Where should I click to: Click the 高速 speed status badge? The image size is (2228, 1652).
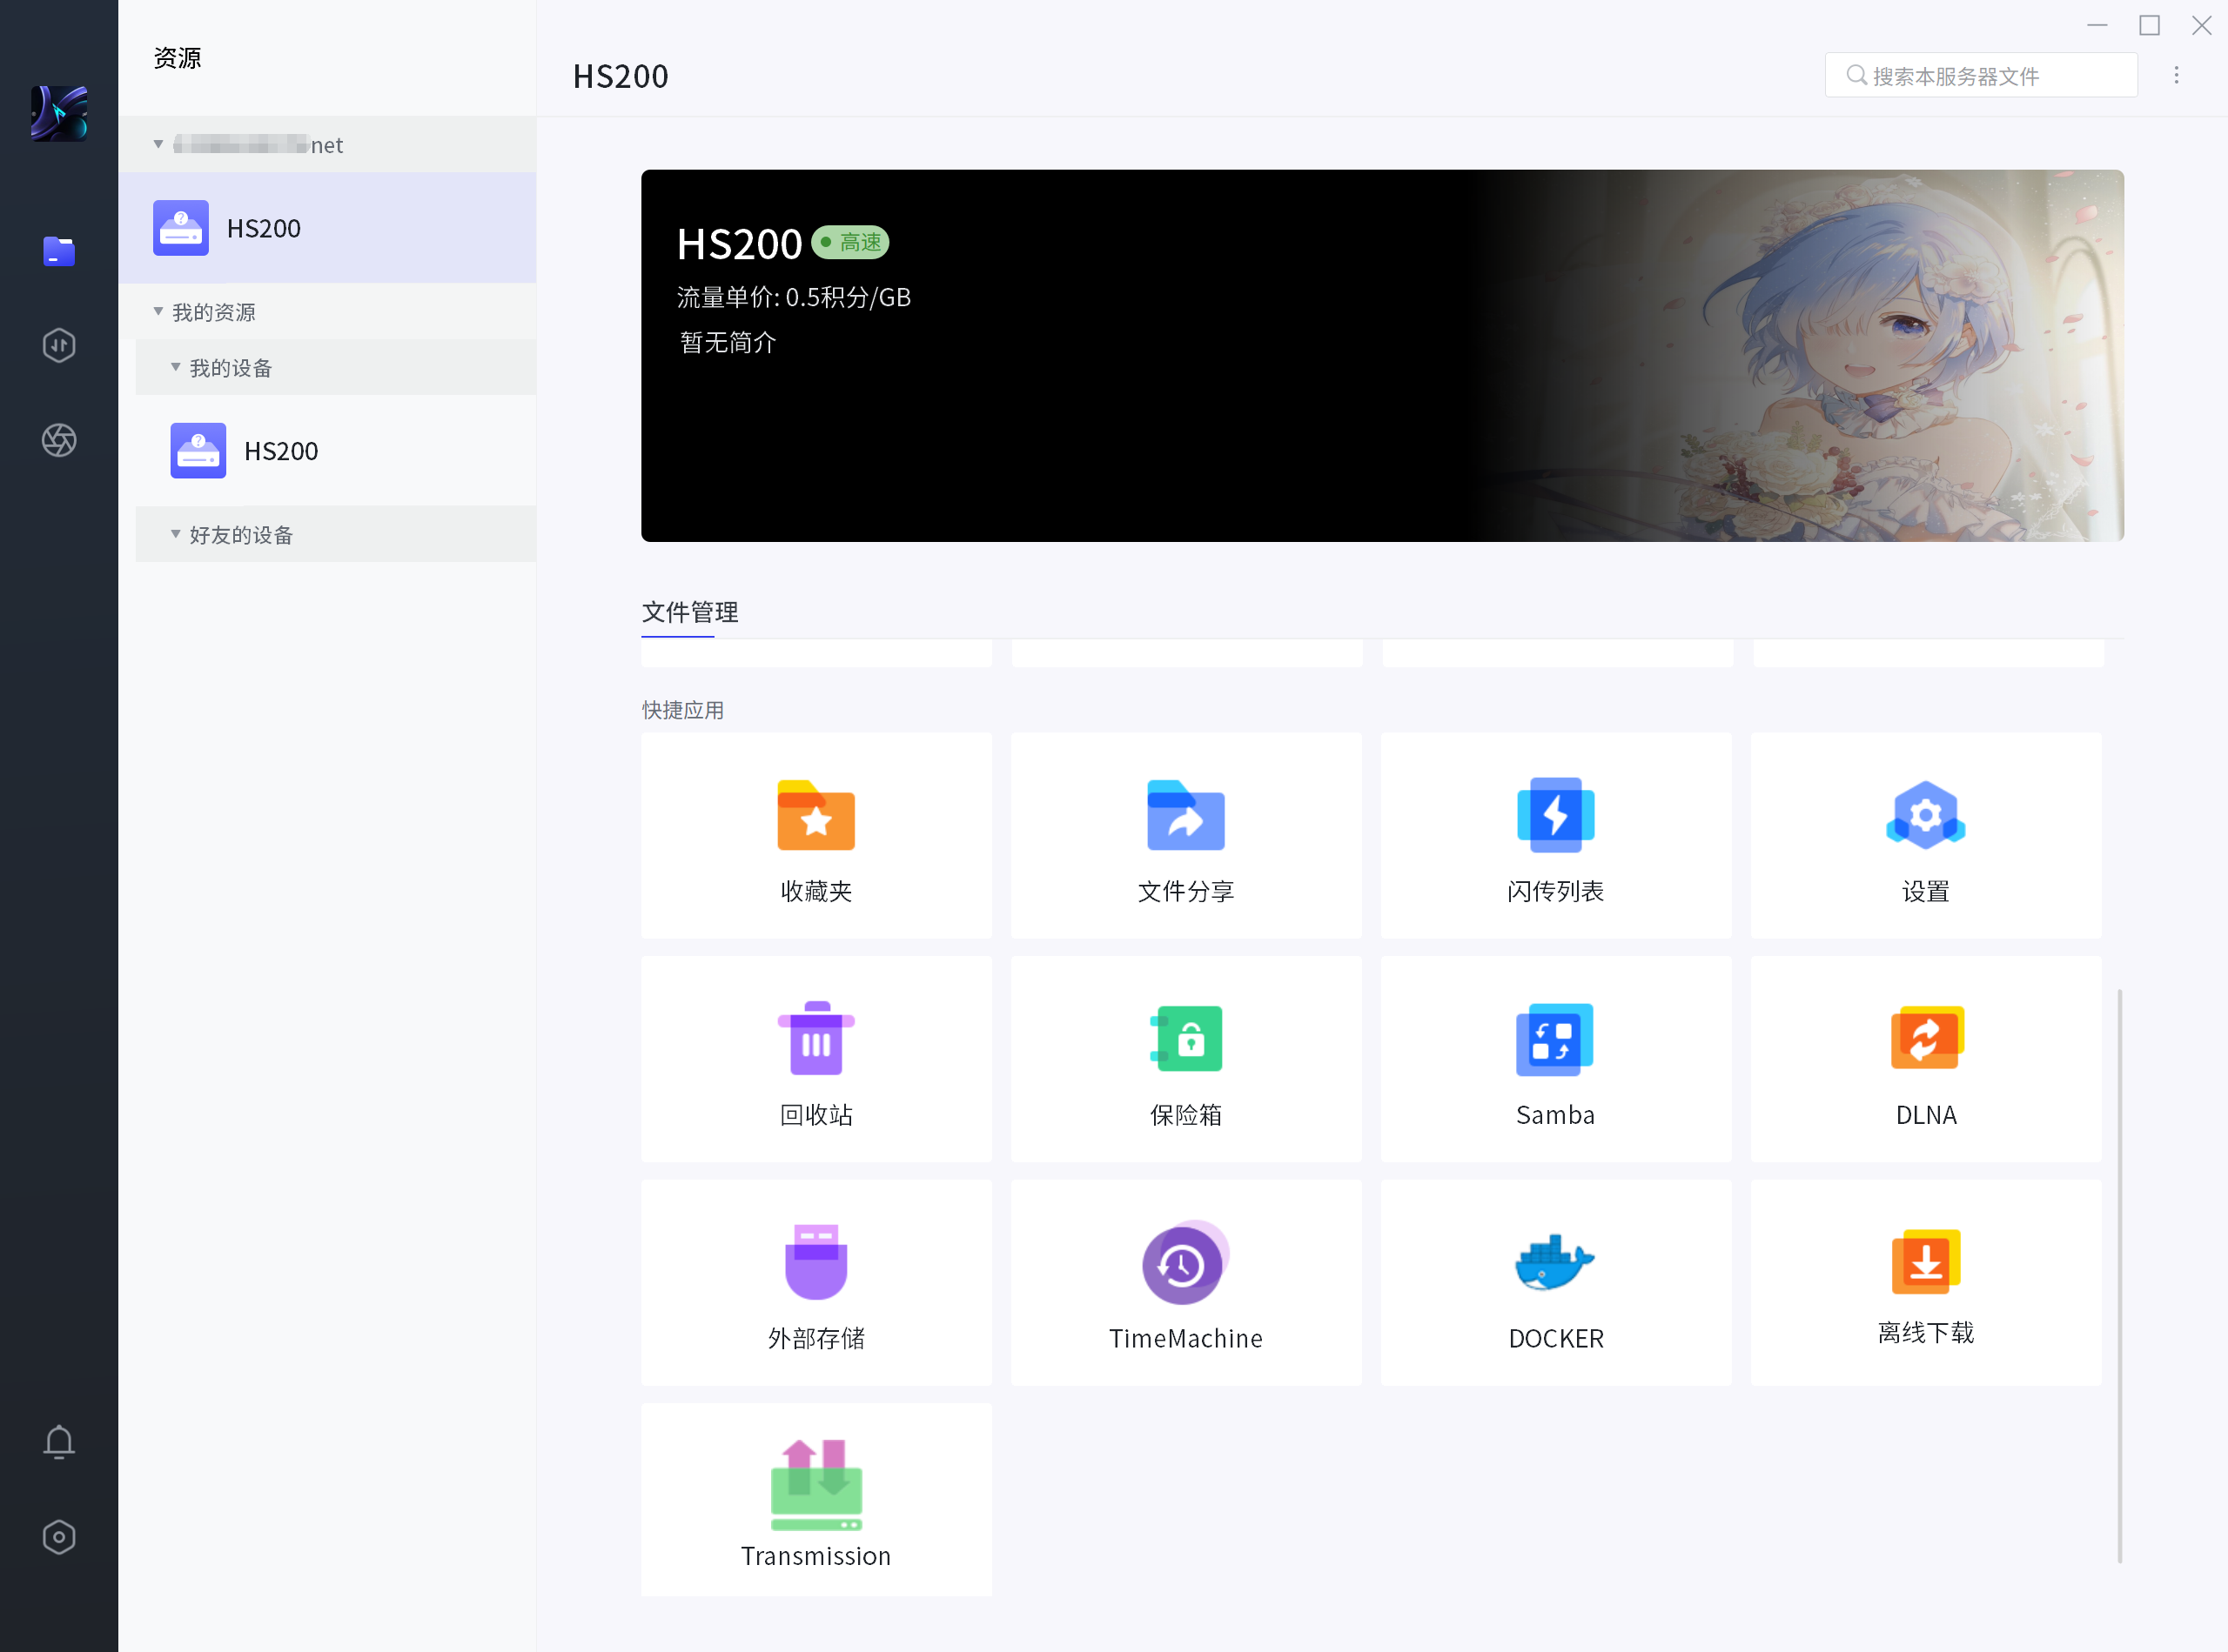tap(850, 242)
